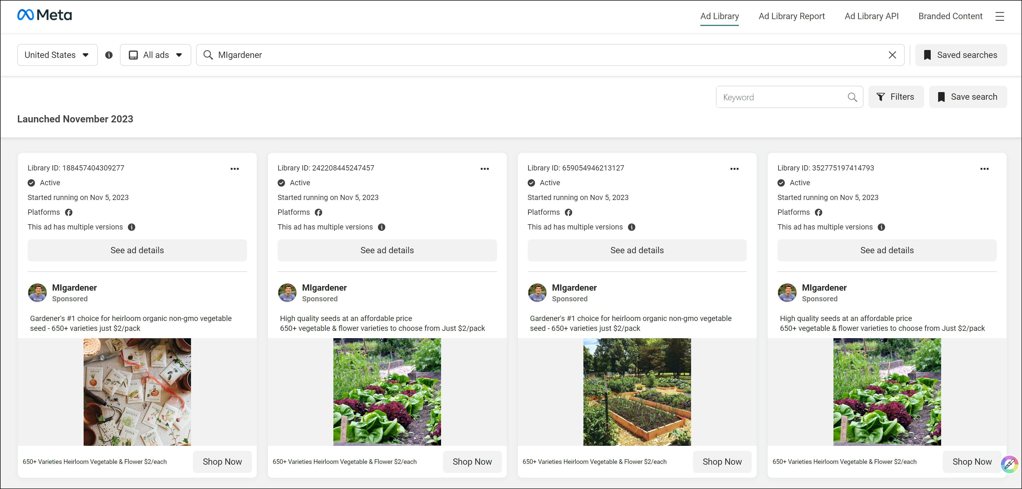
Task: Click Shop Now on ad 188457404309277
Action: tap(222, 462)
